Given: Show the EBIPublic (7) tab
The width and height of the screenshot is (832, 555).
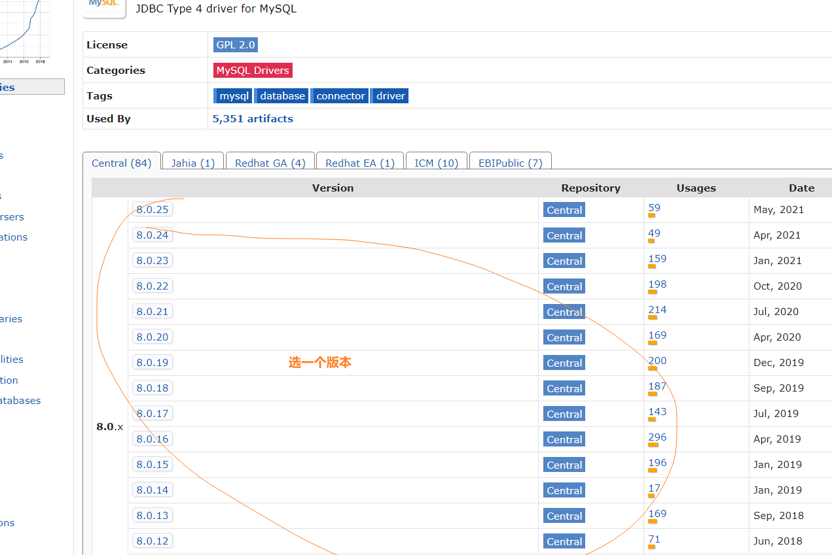Looking at the screenshot, I should tap(511, 163).
